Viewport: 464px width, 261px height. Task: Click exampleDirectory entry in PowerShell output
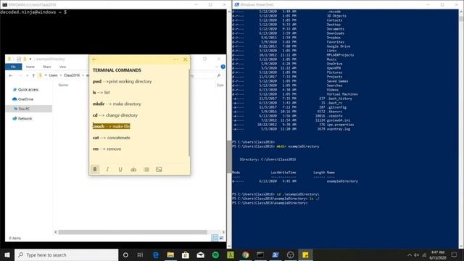pos(342,181)
